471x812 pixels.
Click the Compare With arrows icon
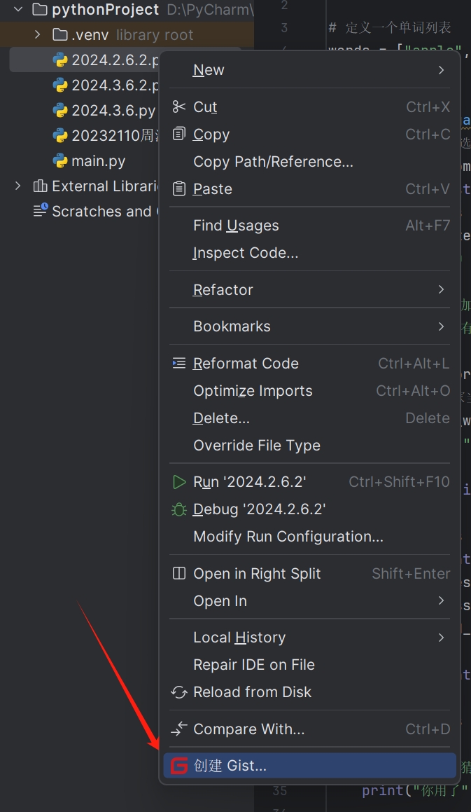(x=179, y=729)
